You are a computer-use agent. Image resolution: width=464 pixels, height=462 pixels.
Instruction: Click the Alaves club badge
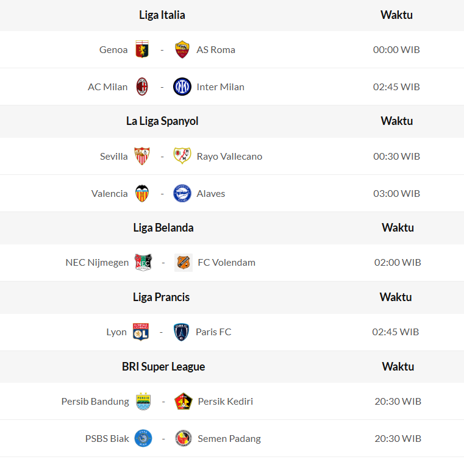pos(182,193)
